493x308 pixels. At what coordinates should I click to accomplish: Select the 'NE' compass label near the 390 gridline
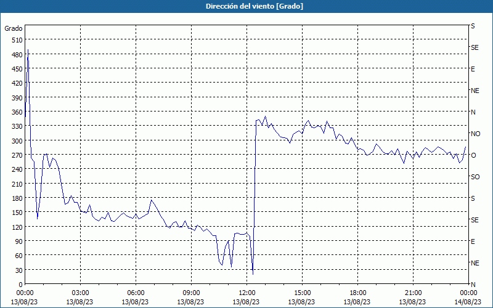point(475,91)
